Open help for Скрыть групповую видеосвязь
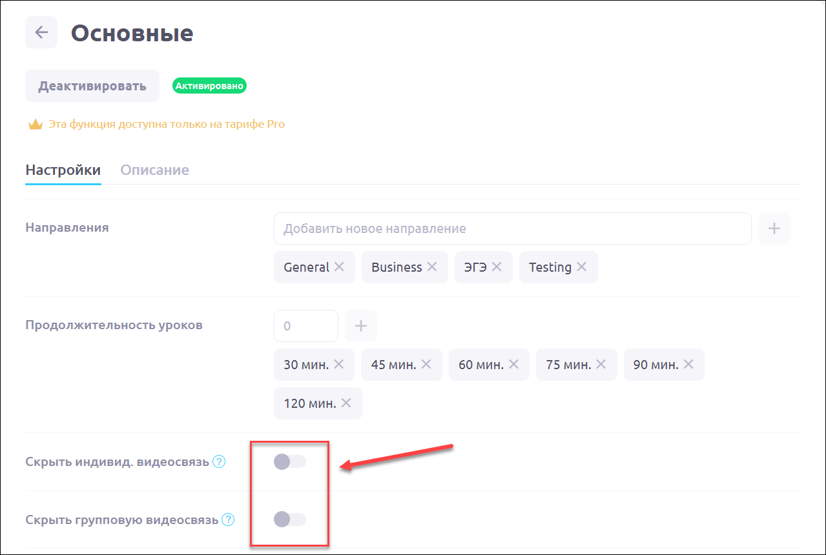 tap(228, 520)
